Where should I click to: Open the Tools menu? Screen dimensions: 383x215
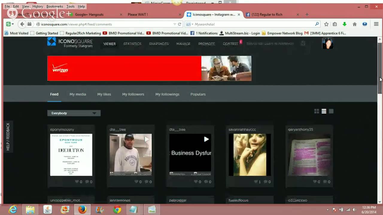70,6
